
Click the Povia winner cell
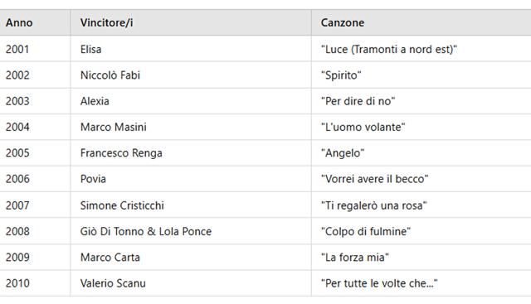point(93,179)
